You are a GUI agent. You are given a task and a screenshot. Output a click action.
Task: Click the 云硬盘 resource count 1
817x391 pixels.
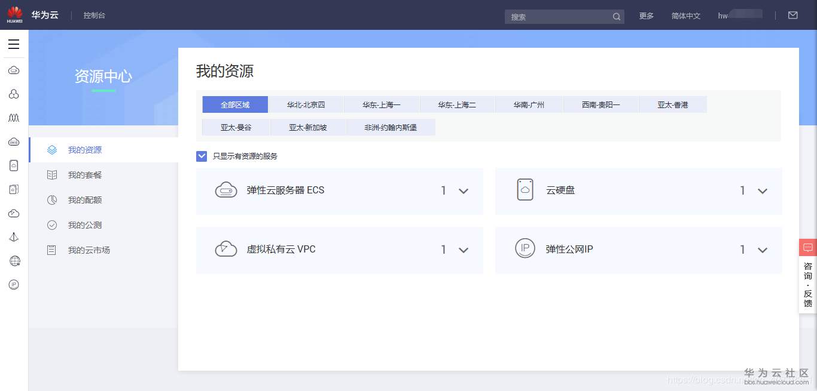click(x=742, y=190)
